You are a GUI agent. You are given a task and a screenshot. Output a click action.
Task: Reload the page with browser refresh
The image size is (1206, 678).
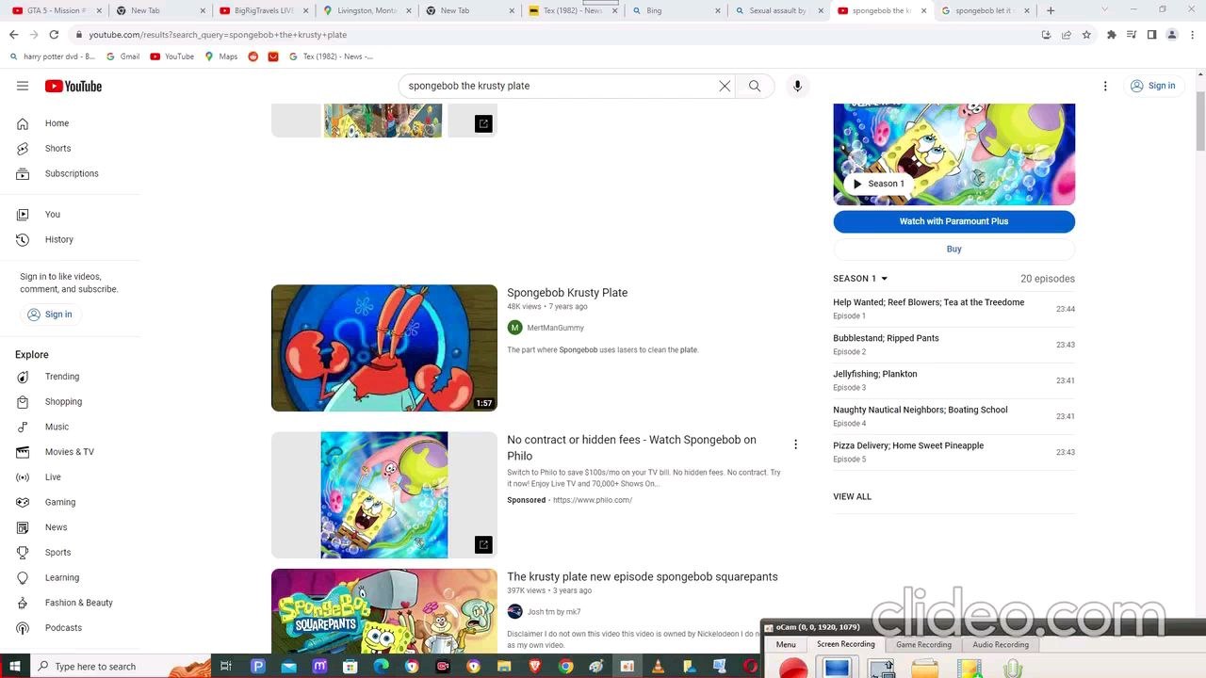(54, 35)
